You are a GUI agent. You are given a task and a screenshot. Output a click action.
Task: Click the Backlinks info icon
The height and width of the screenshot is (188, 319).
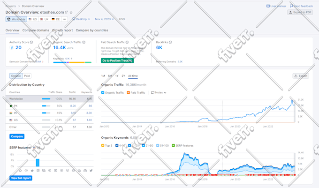[x=170, y=42]
